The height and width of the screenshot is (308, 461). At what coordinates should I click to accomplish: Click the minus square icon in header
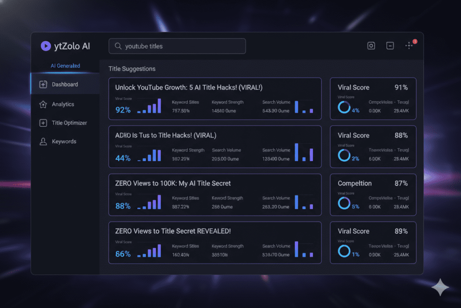click(390, 46)
